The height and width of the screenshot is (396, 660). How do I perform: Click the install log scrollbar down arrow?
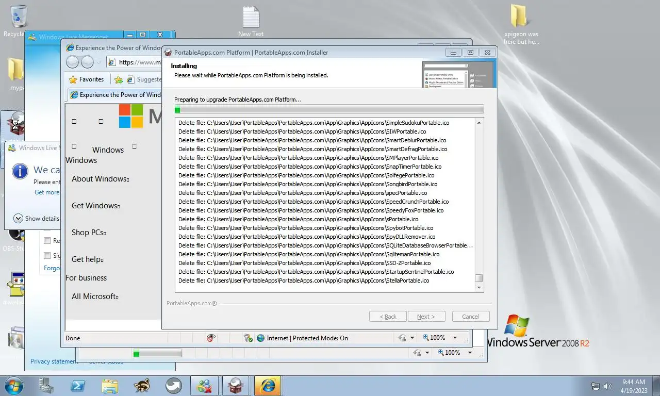(479, 287)
